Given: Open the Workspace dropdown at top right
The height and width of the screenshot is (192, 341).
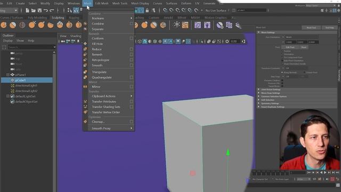Looking at the screenshot, I should [x=321, y=5].
